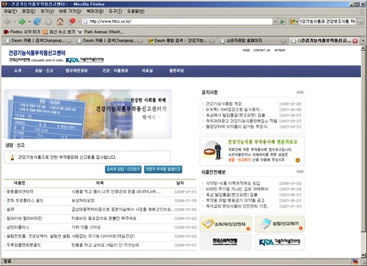Click the main banner image with supplement bottles
The image size is (367, 266).
coord(88,114)
